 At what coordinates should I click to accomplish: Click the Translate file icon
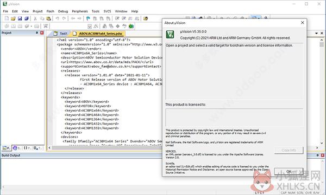pos(7,26)
